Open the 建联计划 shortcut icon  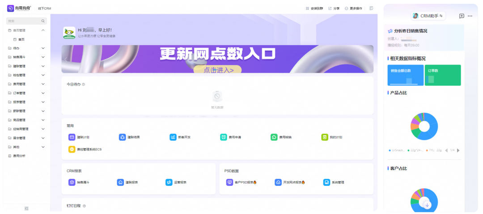click(72, 137)
